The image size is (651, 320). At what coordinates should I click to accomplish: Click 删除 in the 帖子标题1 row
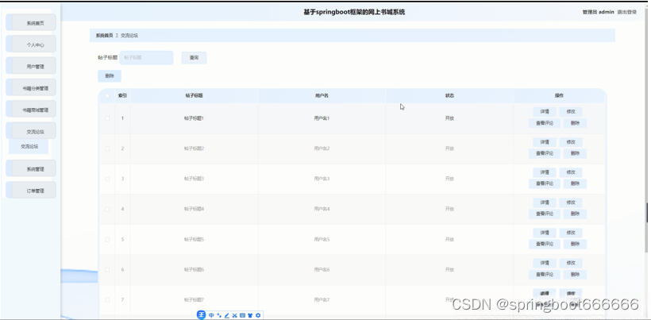[x=575, y=123]
